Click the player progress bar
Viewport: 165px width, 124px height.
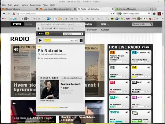point(61,40)
